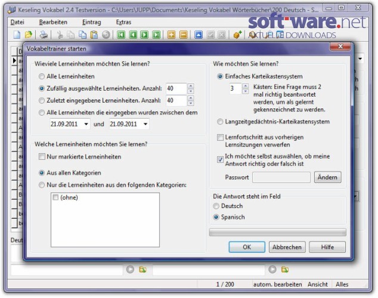Viewport: 378px width, 298px height.
Task: Click left play sound button at bottom
Action: pyautogui.click(x=130, y=269)
